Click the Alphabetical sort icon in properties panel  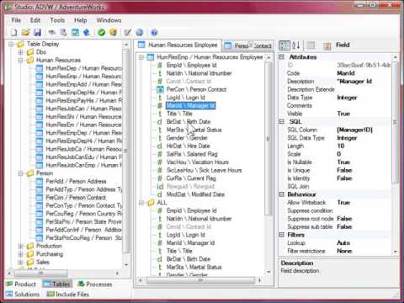pyautogui.click(x=295, y=45)
